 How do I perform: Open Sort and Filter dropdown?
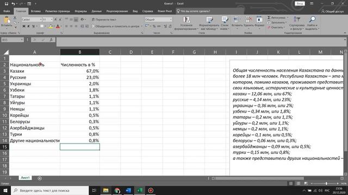tap(297, 23)
